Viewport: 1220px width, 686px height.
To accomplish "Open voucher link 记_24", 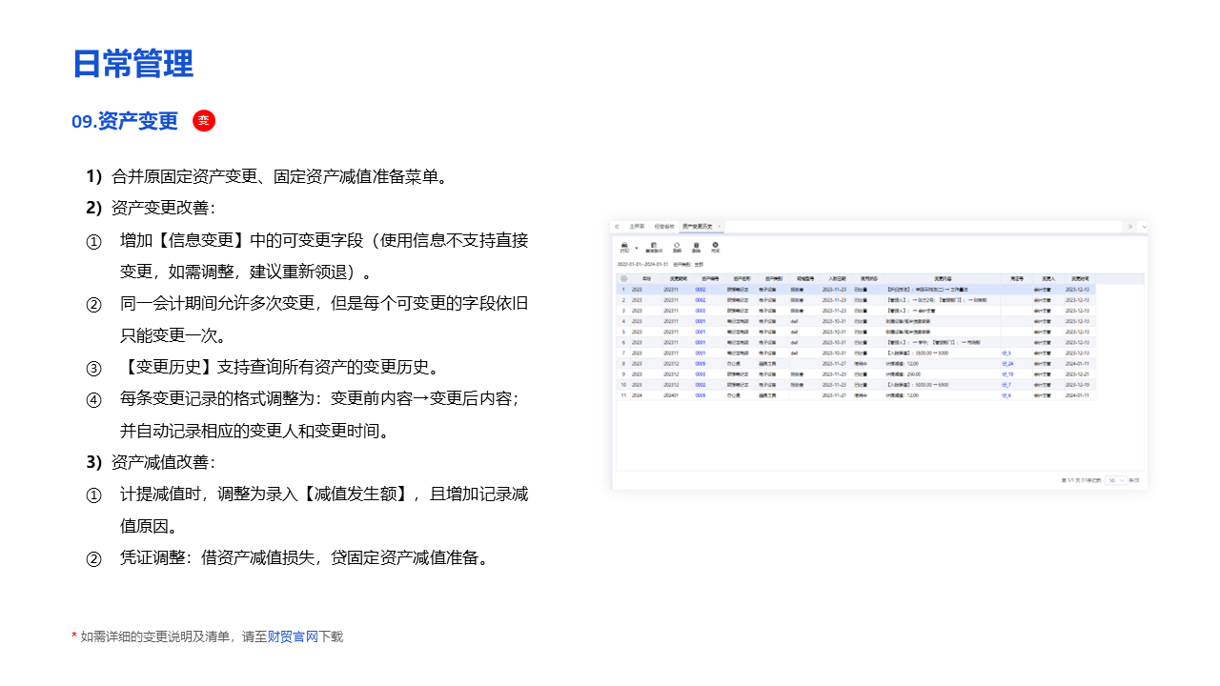I will 1007,363.
